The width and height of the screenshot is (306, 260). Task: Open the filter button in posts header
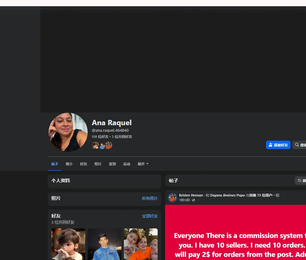point(301,181)
